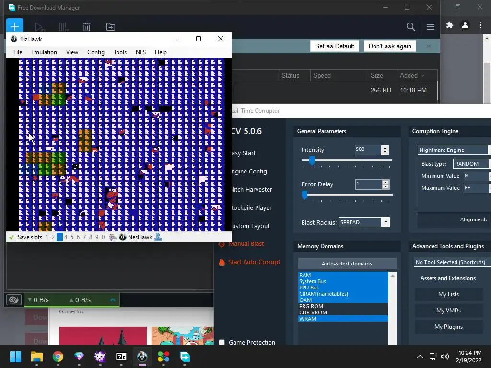Click the Auto-select domains button
Image resolution: width=491 pixels, height=368 pixels.
pos(347,264)
